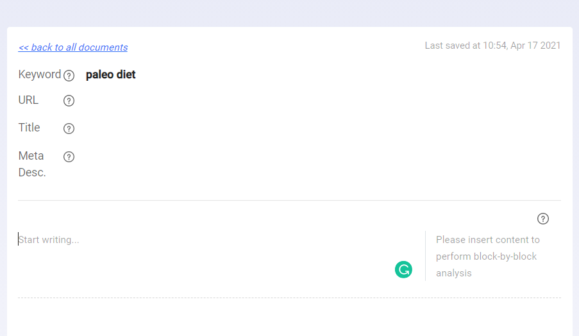Click the Keyword field label

(40, 74)
